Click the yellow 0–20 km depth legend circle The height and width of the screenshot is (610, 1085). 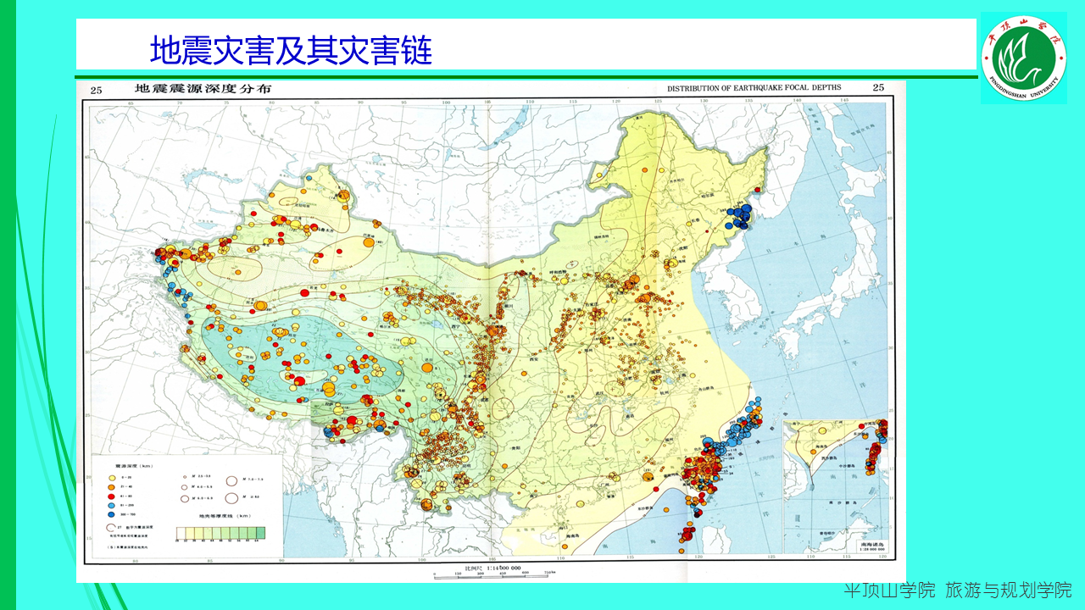[111, 479]
